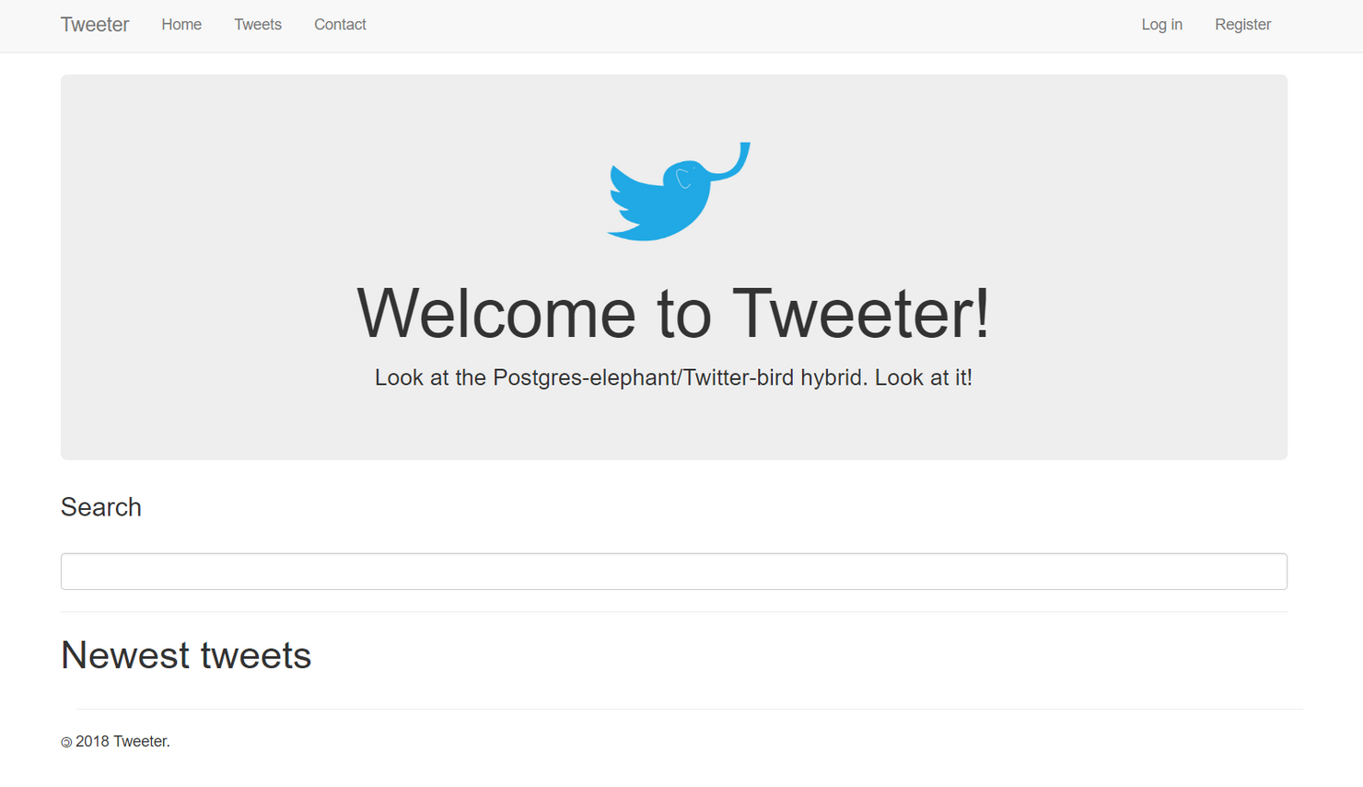
Task: Click the "Look at it!" tagline text
Action: (923, 377)
